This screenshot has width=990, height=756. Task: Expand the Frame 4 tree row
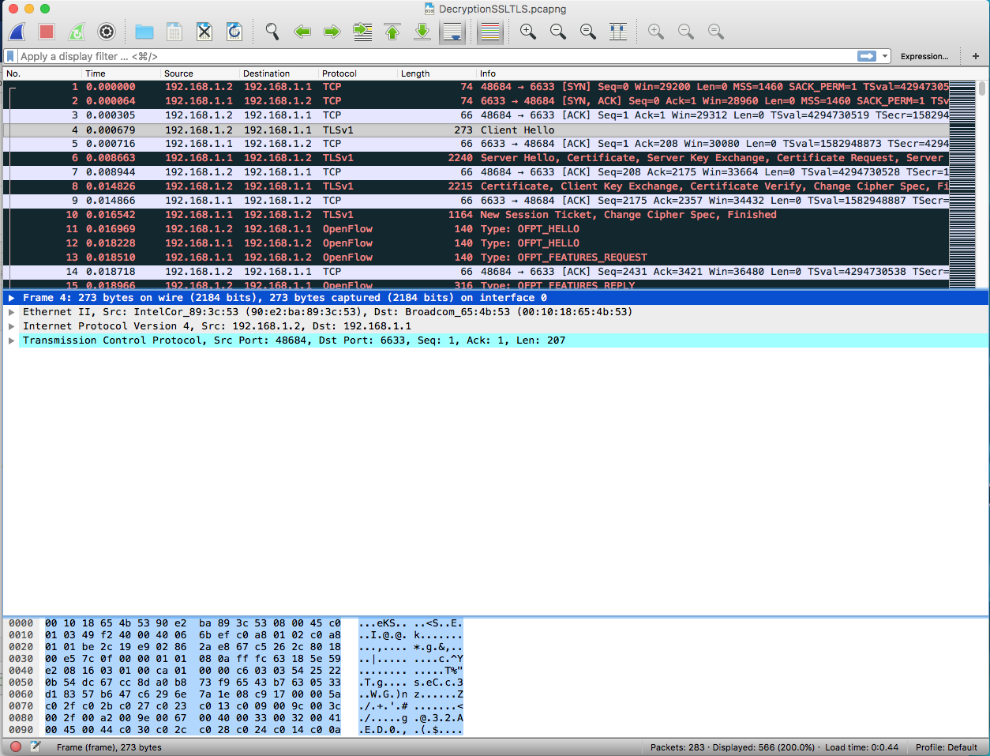pos(11,298)
